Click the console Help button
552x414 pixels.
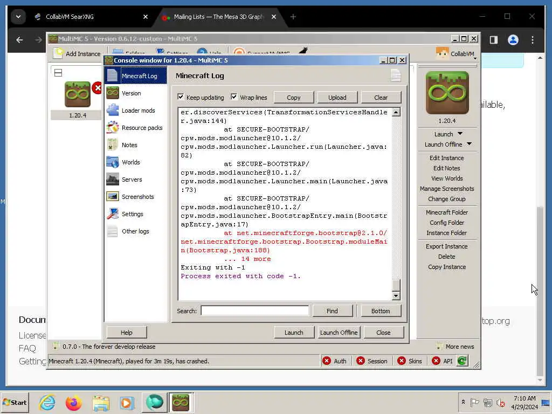127,332
